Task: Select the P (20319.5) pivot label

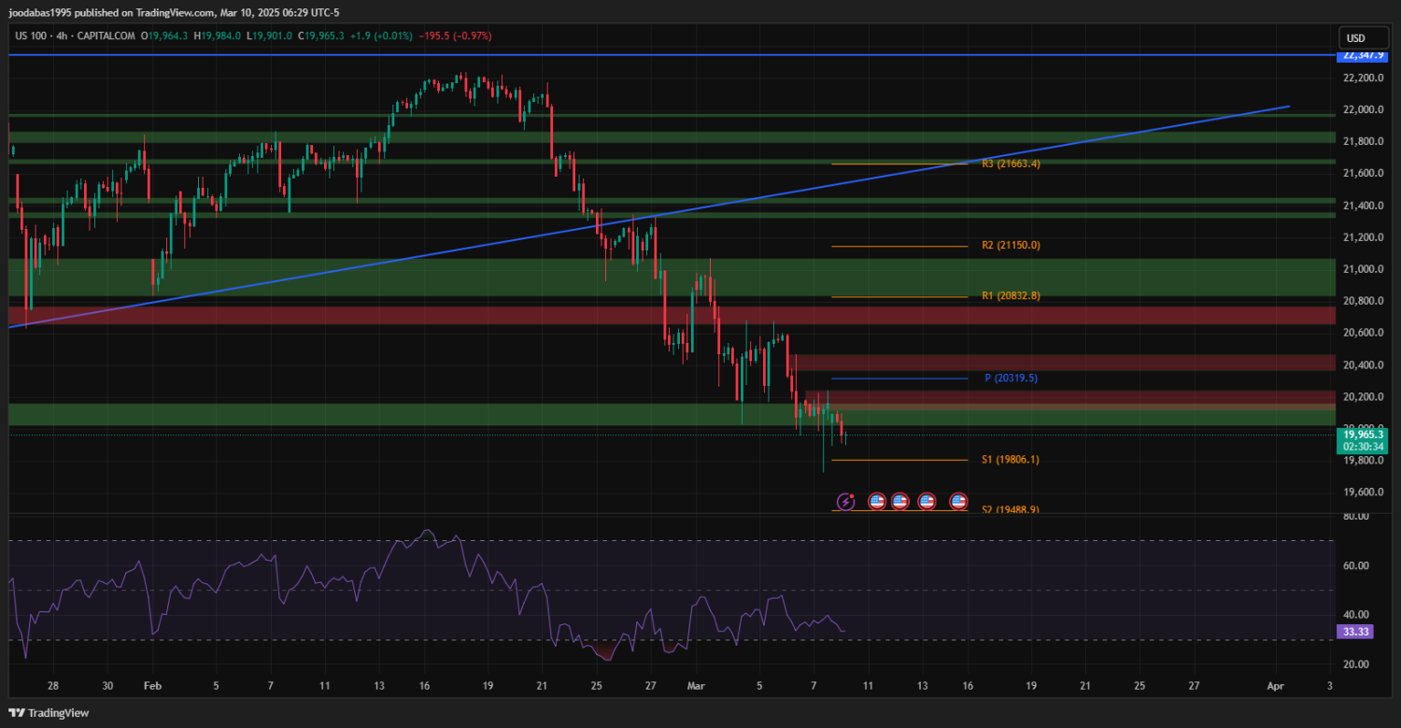Action: coord(1011,378)
